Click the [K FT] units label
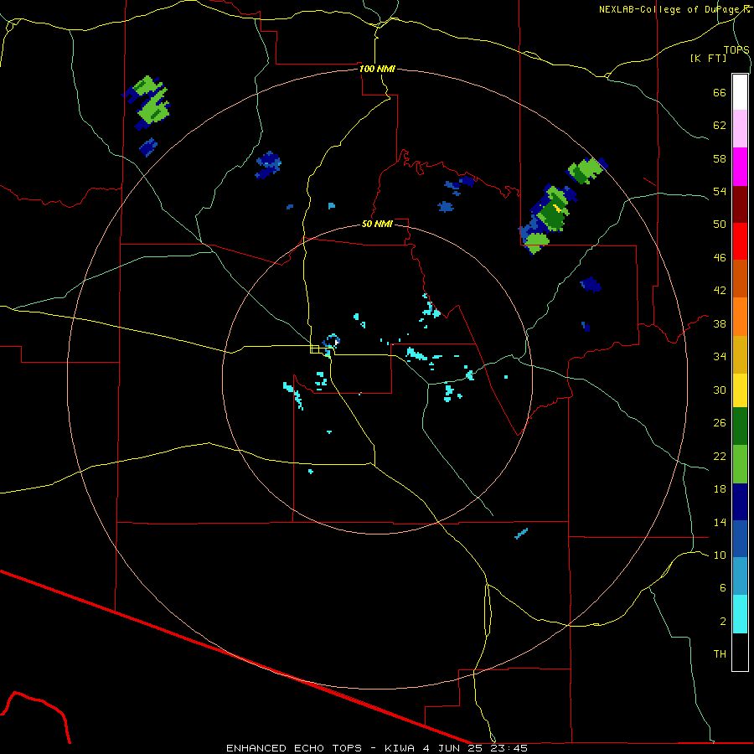This screenshot has width=754, height=754. [x=708, y=58]
